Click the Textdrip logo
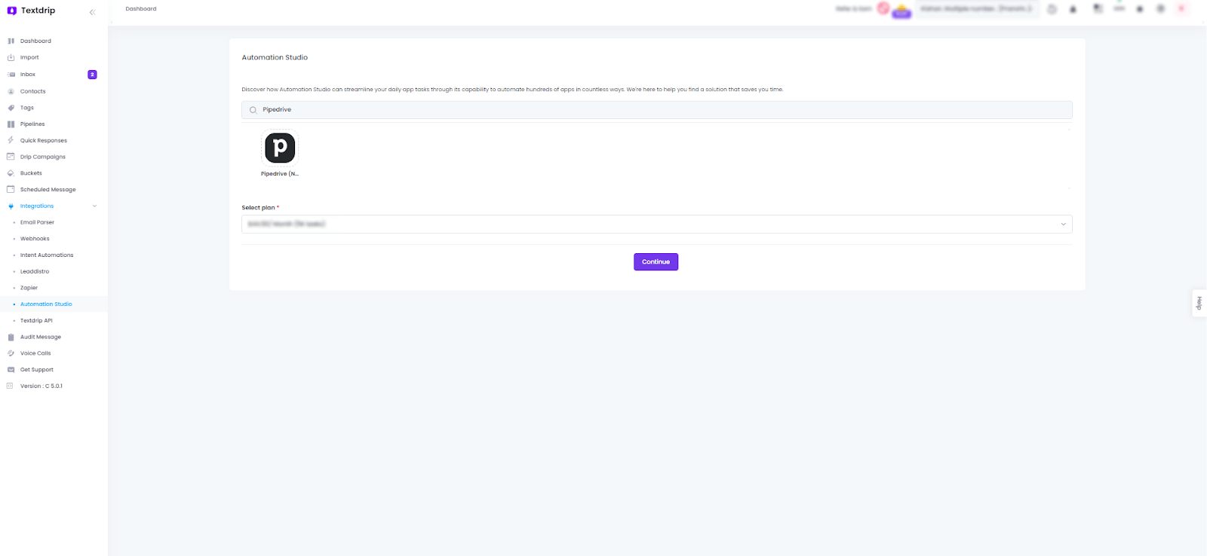This screenshot has height=556, width=1207. point(31,11)
